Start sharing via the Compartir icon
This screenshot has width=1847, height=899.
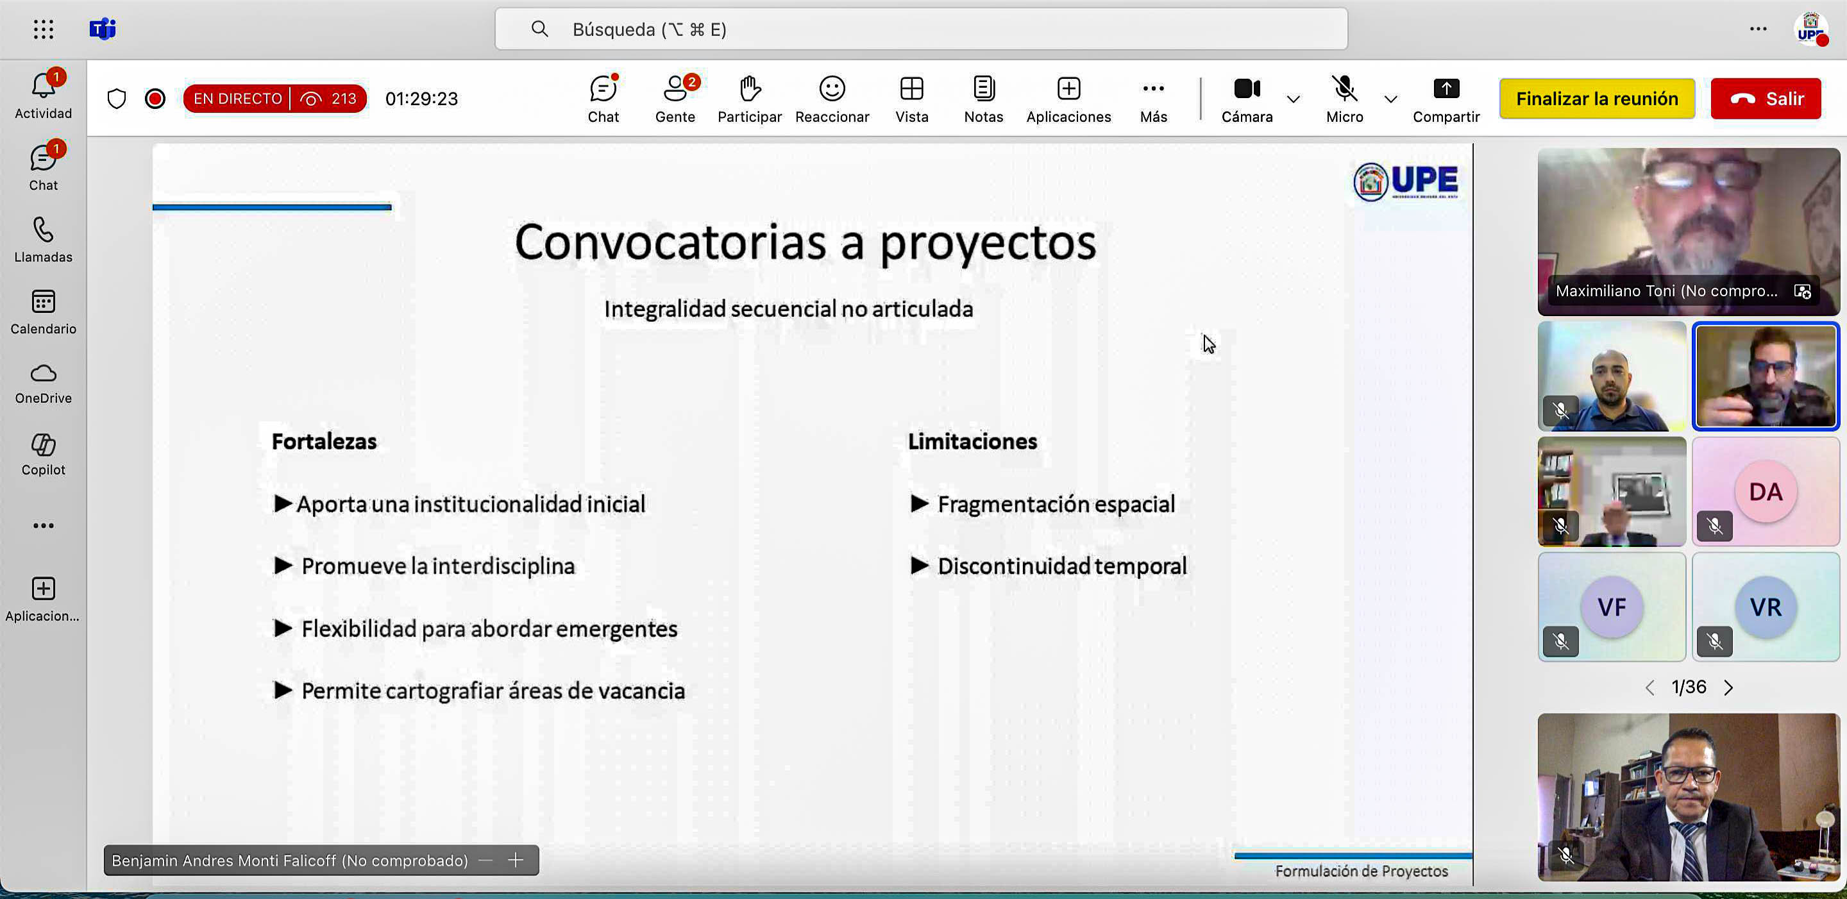[1446, 98]
